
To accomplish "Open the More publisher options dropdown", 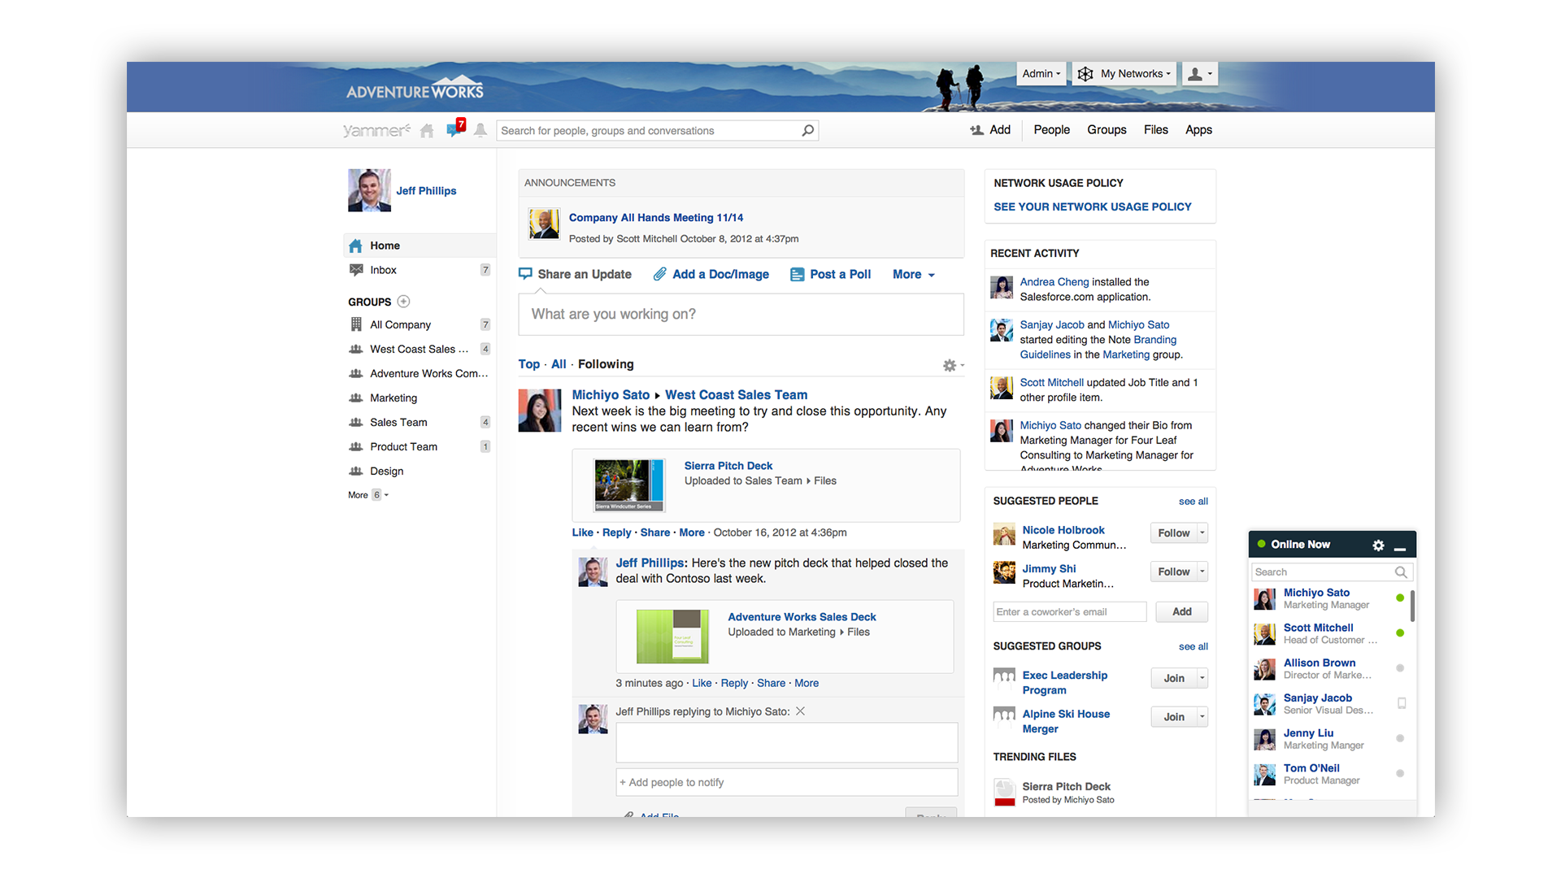I will click(x=913, y=275).
